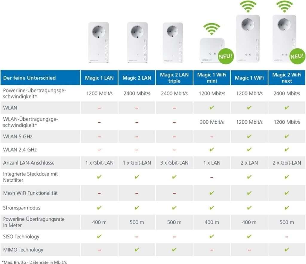Click the Magic 2 WiFi next column header
The height and width of the screenshot is (264, 306).
[287, 78]
